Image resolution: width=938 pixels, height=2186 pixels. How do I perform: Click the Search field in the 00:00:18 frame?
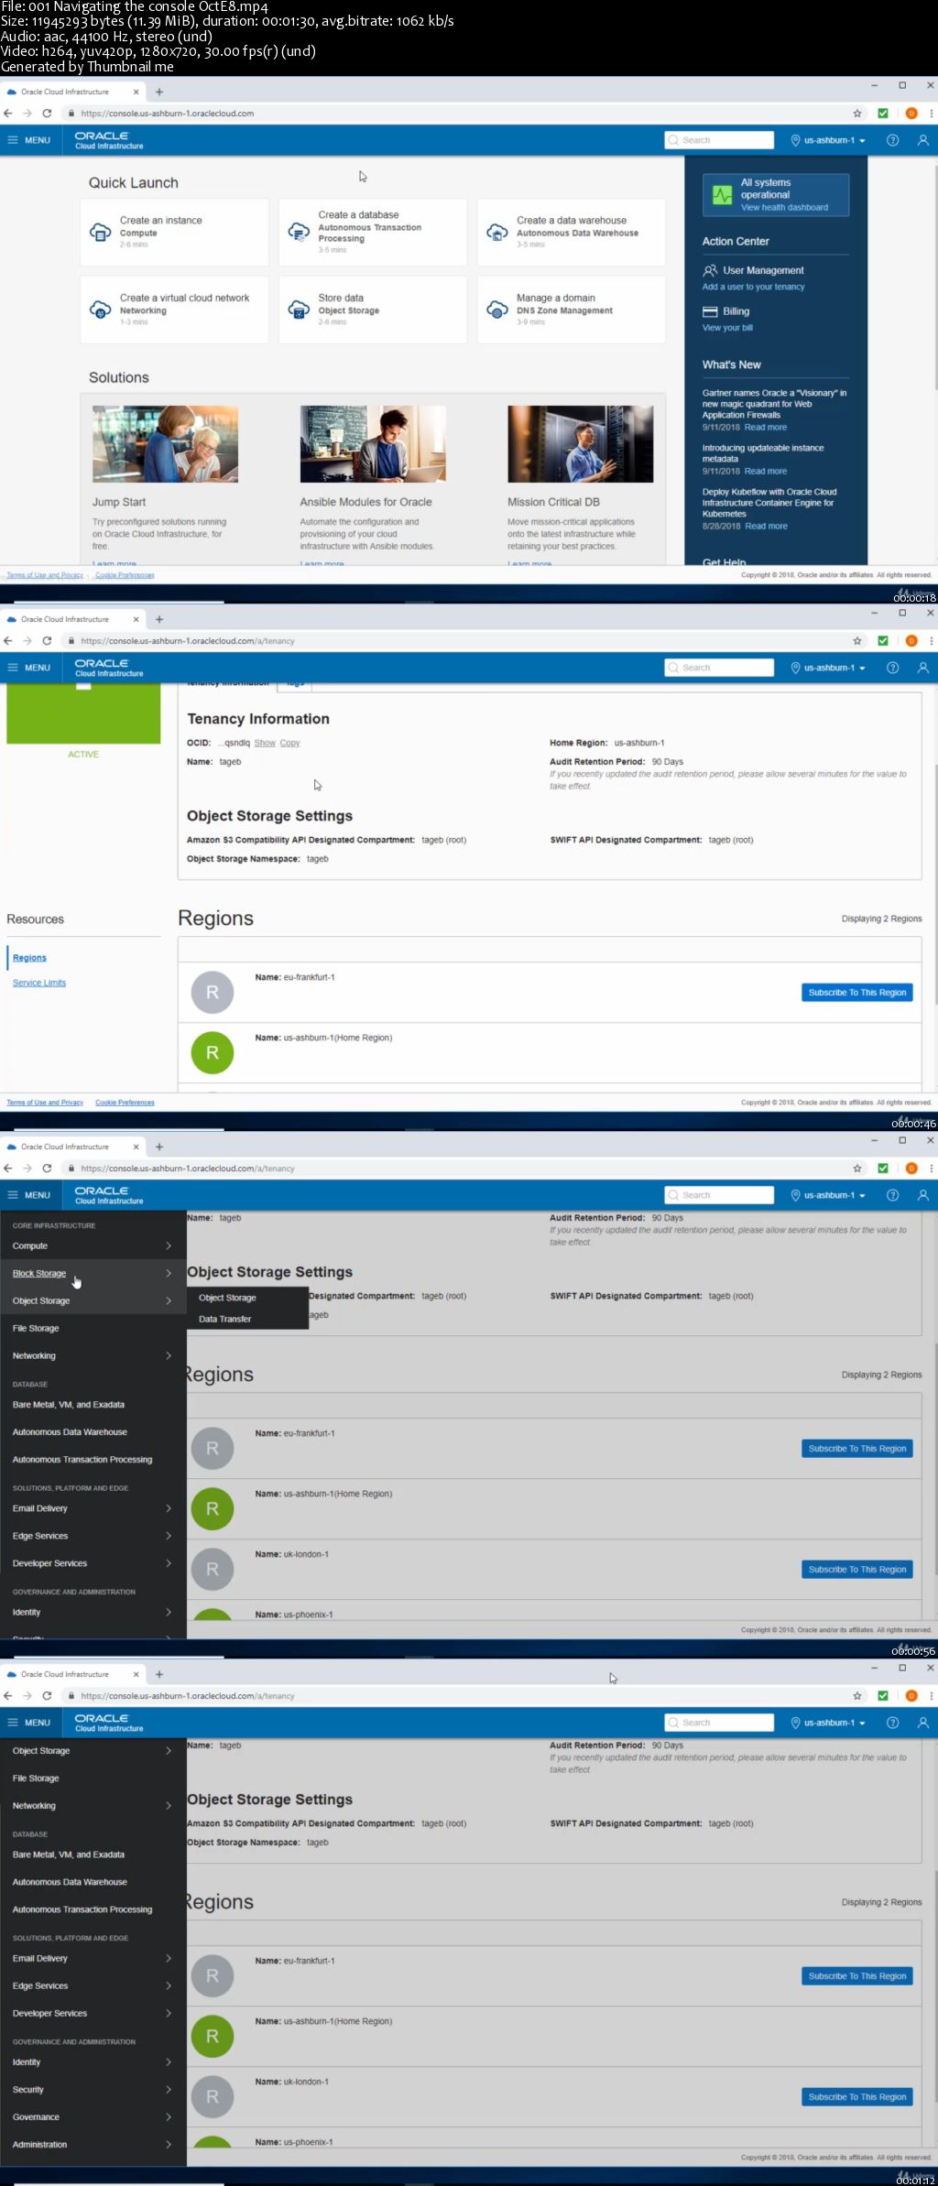pyautogui.click(x=719, y=140)
